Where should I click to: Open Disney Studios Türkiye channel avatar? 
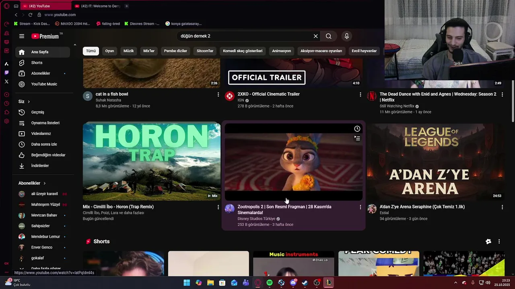coord(229,209)
